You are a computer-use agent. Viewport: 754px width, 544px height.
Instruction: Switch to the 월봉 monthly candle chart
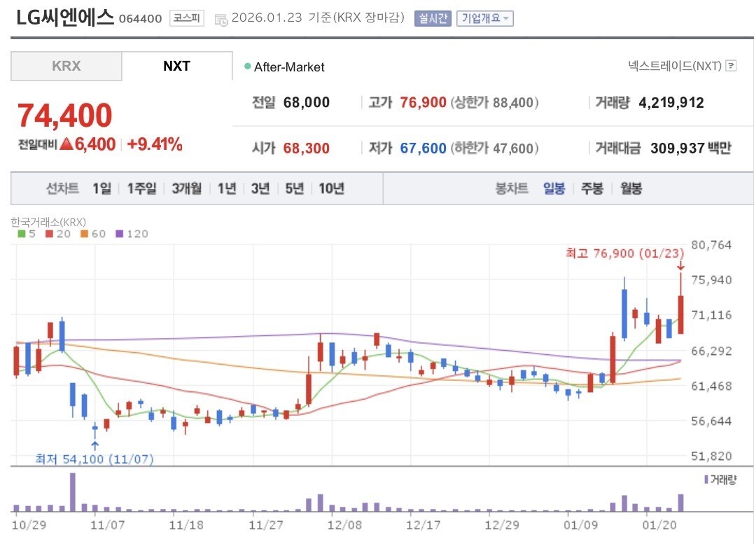(x=631, y=188)
